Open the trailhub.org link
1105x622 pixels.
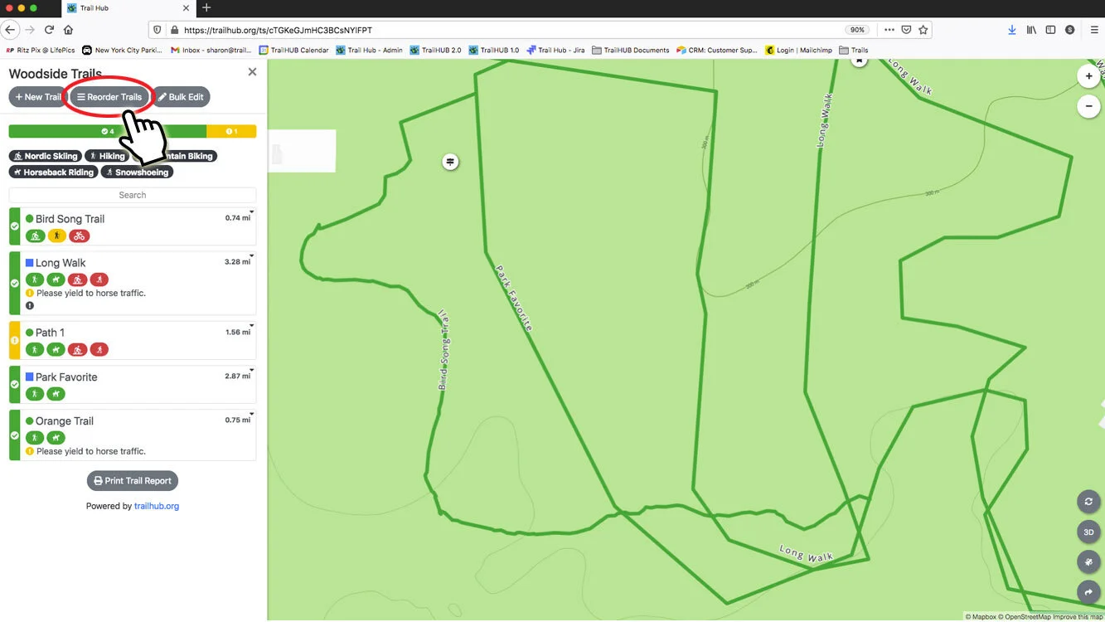pyautogui.click(x=157, y=506)
